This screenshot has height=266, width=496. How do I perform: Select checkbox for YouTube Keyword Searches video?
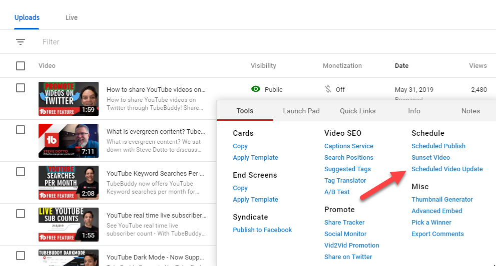(21, 172)
